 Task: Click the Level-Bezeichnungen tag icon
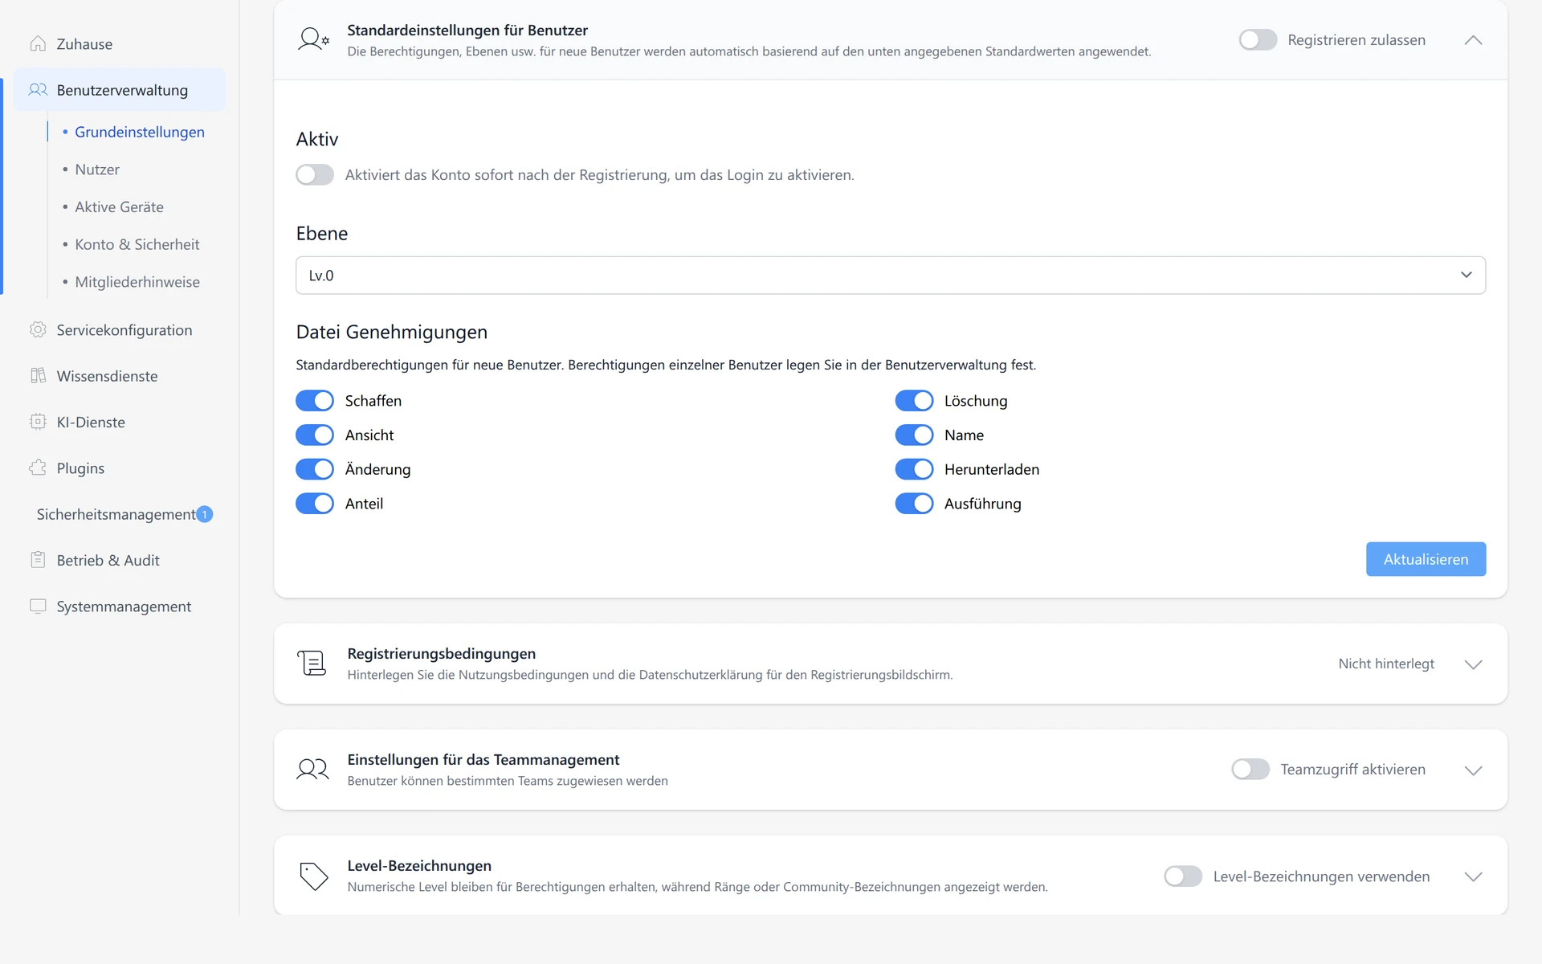(313, 876)
